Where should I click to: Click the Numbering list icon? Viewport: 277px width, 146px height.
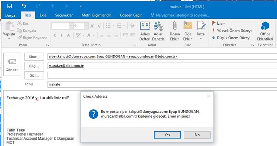[119, 26]
